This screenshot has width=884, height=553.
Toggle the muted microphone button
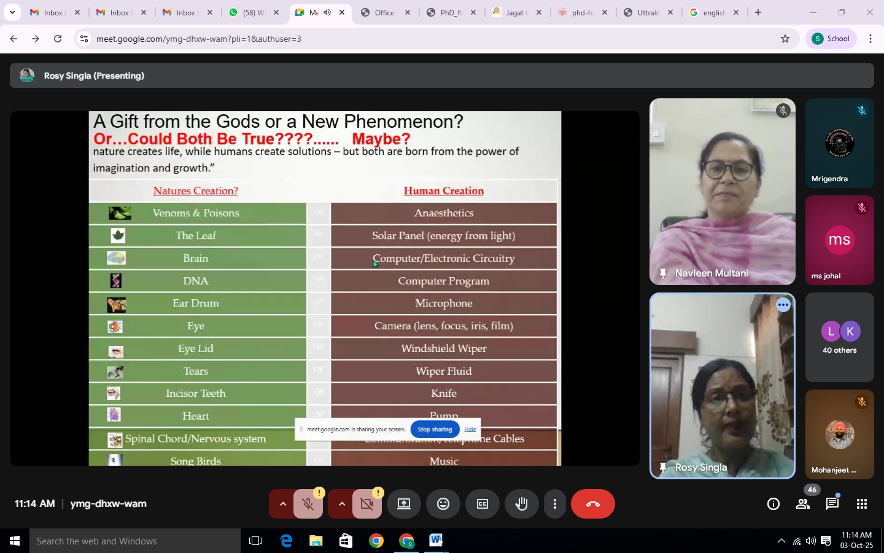(x=309, y=504)
